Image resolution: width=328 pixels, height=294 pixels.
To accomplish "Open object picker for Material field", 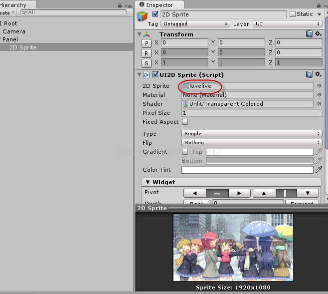I will [319, 95].
